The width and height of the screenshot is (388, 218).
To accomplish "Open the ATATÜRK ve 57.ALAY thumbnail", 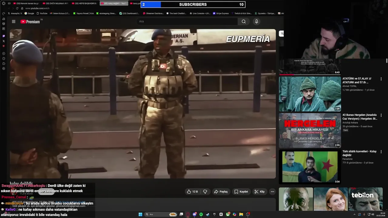I will 310,94.
